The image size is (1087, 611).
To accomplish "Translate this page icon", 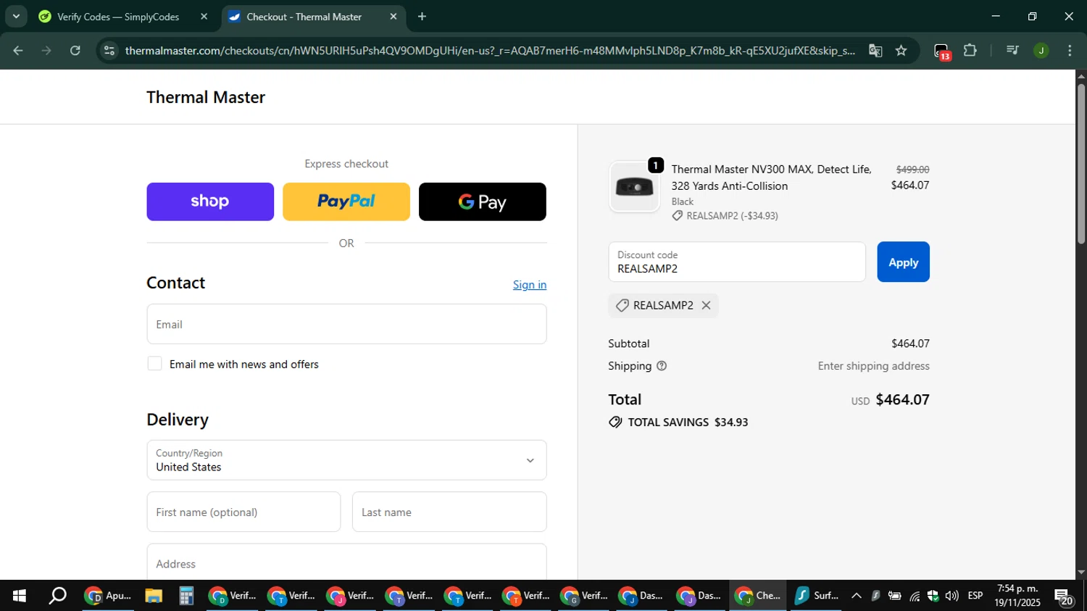I will pos(875,51).
